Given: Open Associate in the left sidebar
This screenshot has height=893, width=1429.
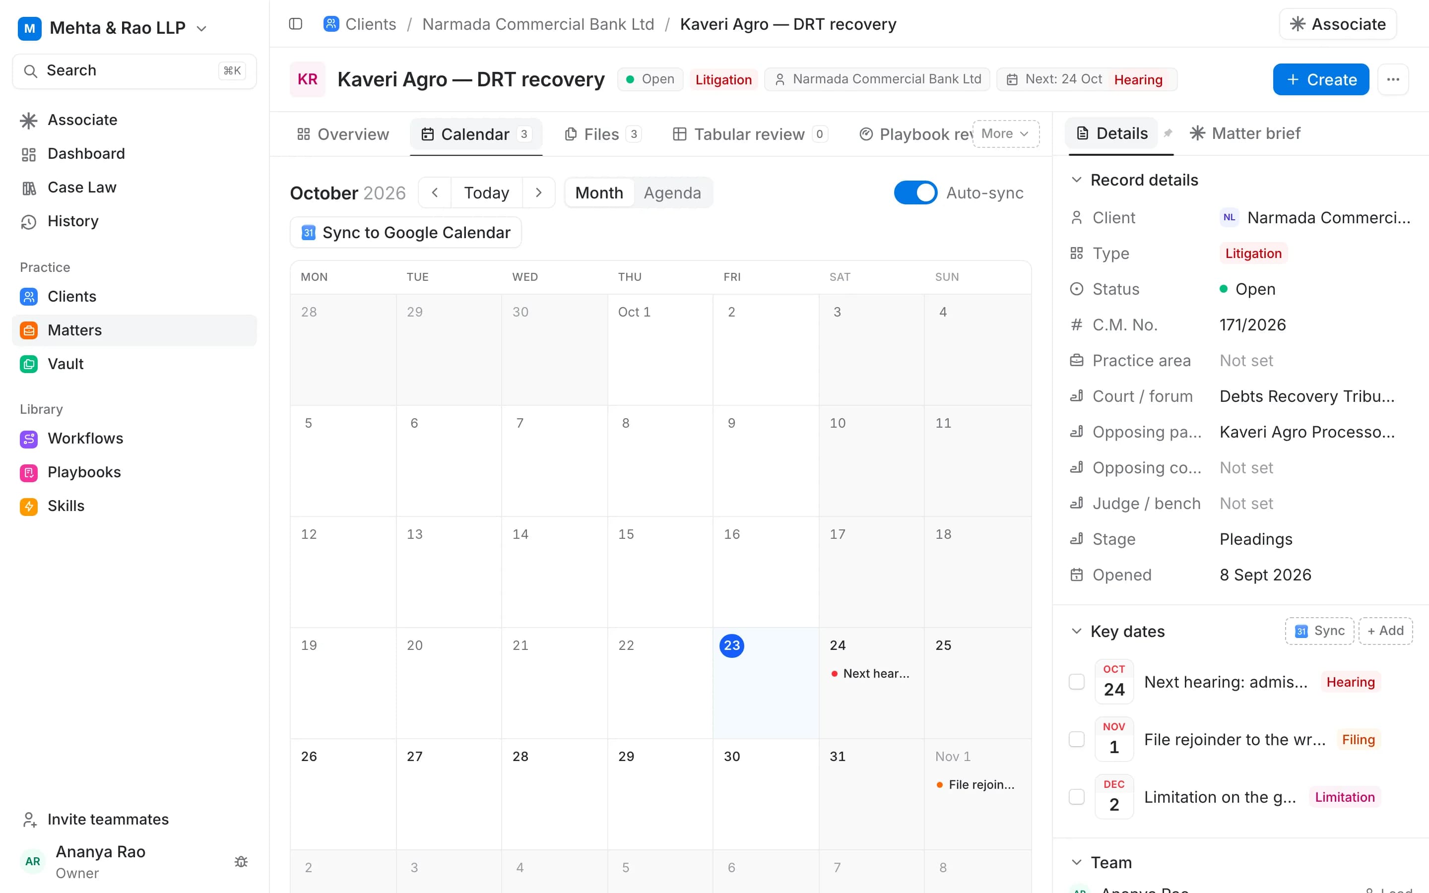Looking at the screenshot, I should tap(134, 120).
